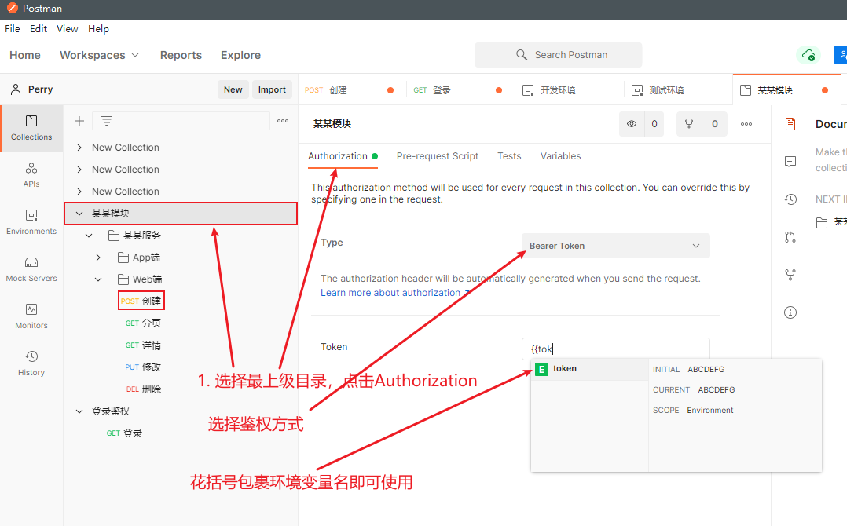Click the green E icon of the token suggestion
The height and width of the screenshot is (526, 847).
541,369
